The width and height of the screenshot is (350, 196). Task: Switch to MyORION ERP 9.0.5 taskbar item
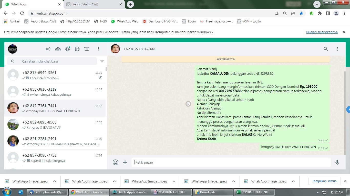172,192
